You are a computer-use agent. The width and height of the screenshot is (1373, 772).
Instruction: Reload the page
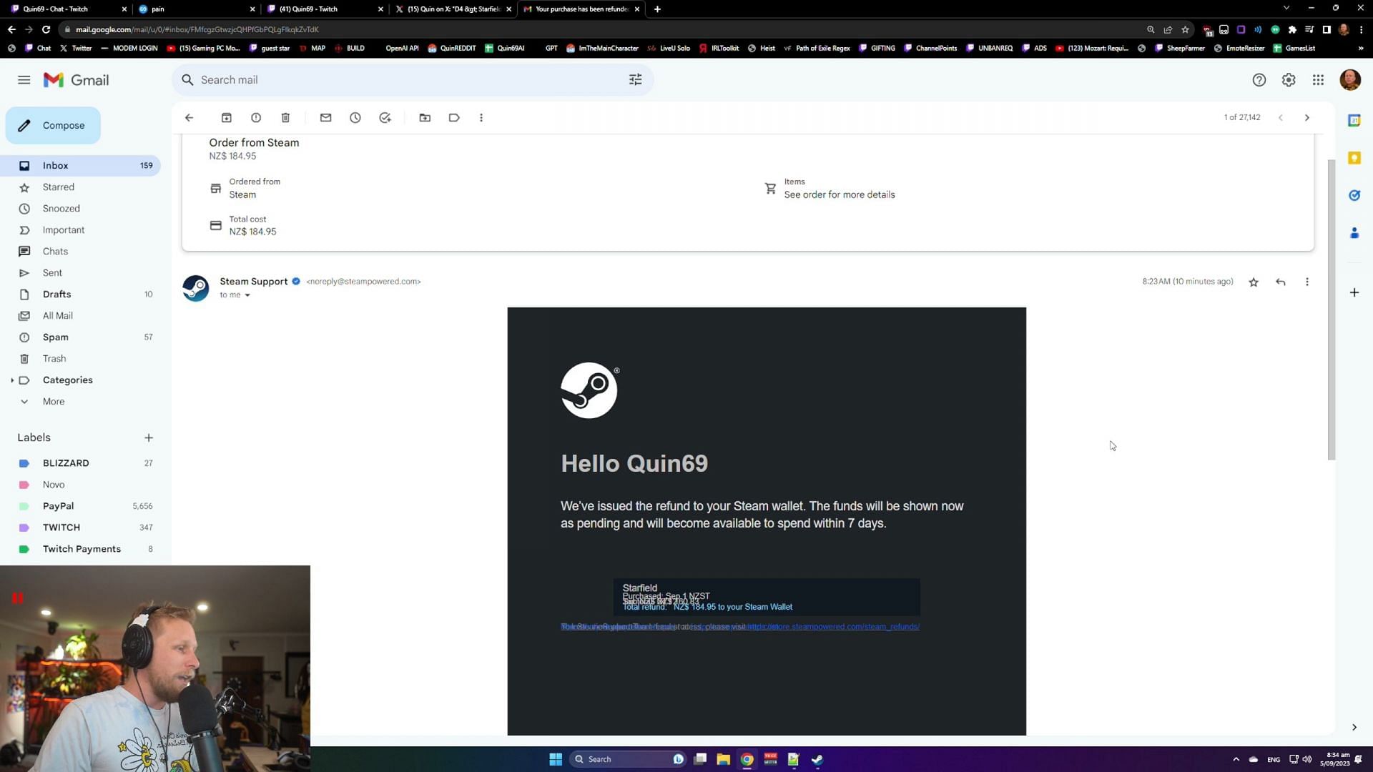pyautogui.click(x=46, y=29)
